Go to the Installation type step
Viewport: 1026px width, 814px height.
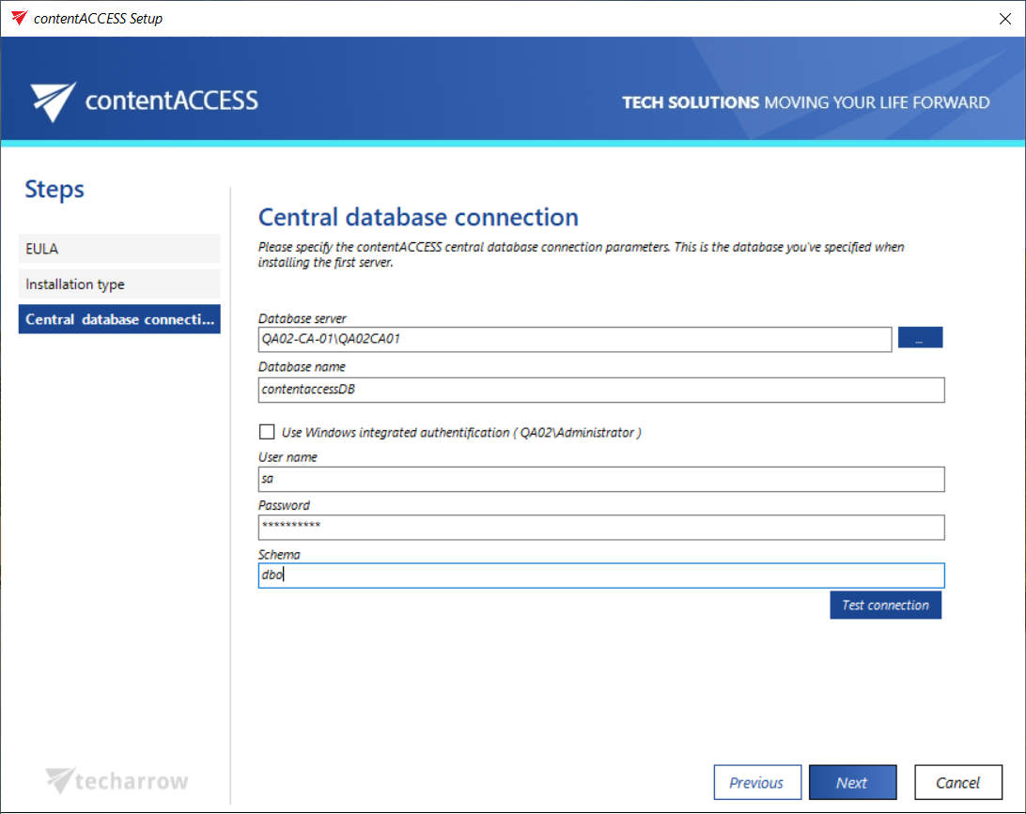[x=119, y=284]
